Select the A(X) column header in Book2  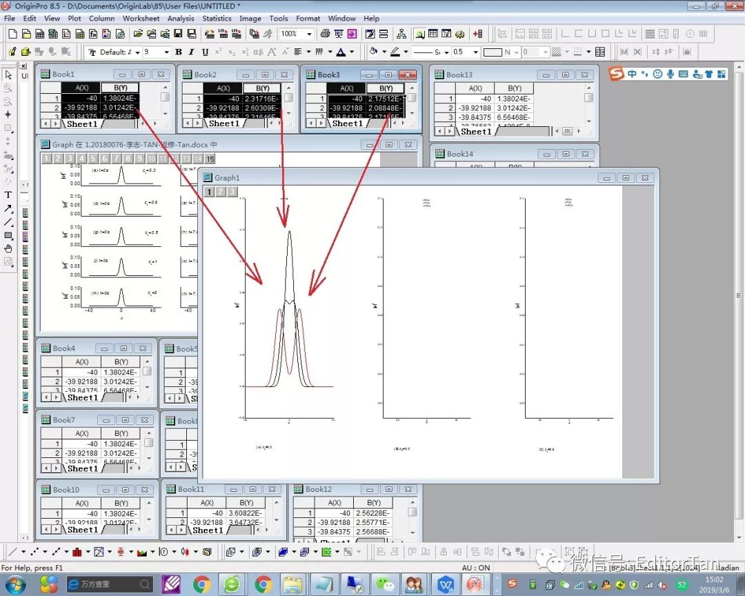223,88
